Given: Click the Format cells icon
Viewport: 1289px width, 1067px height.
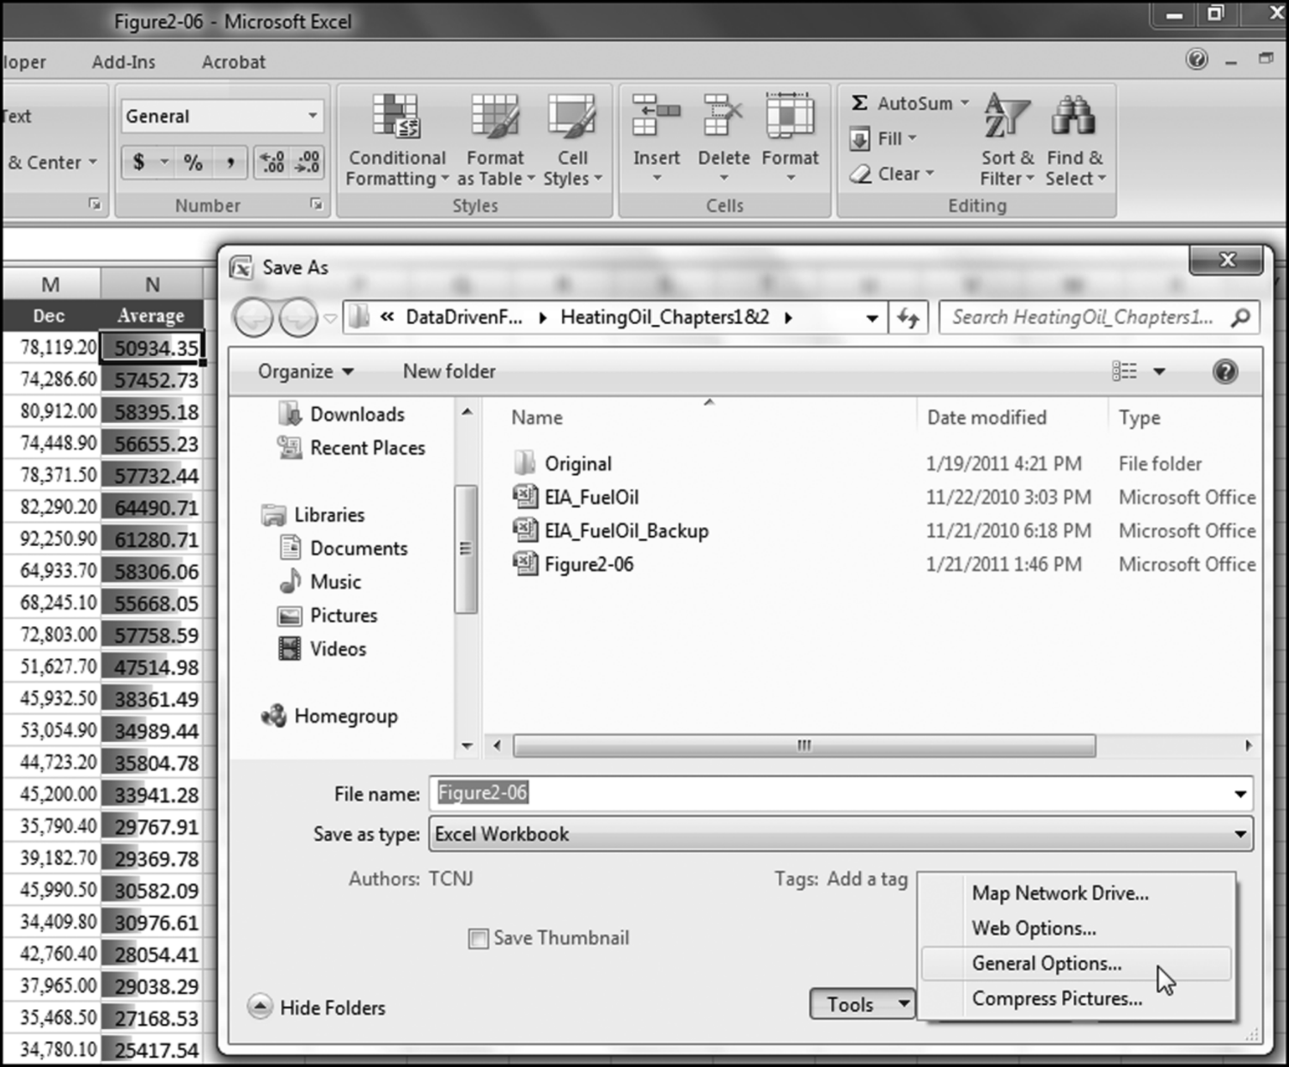Looking at the screenshot, I should click(x=791, y=115).
